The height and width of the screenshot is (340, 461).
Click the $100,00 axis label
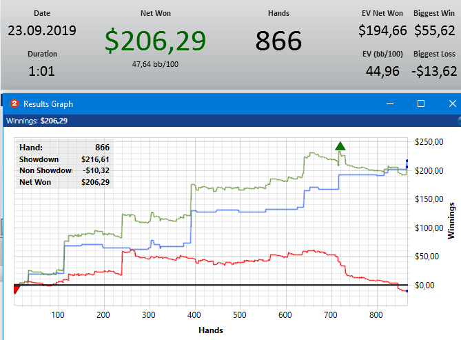(429, 228)
